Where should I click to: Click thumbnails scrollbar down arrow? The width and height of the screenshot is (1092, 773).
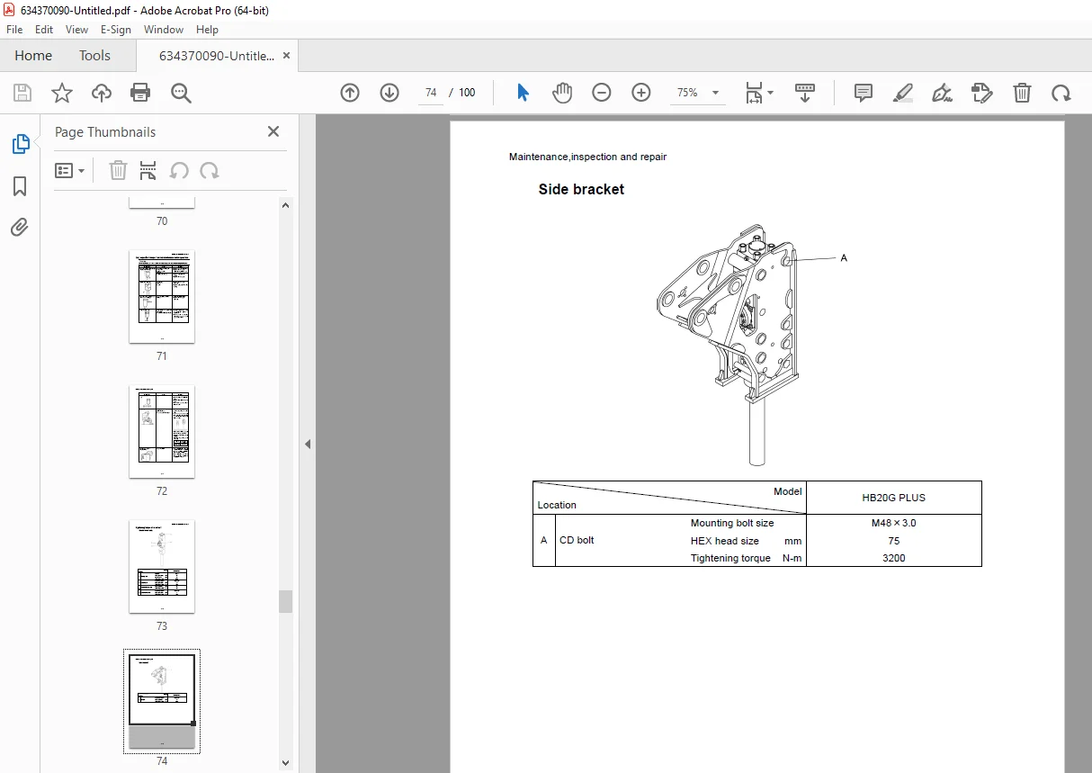(286, 763)
